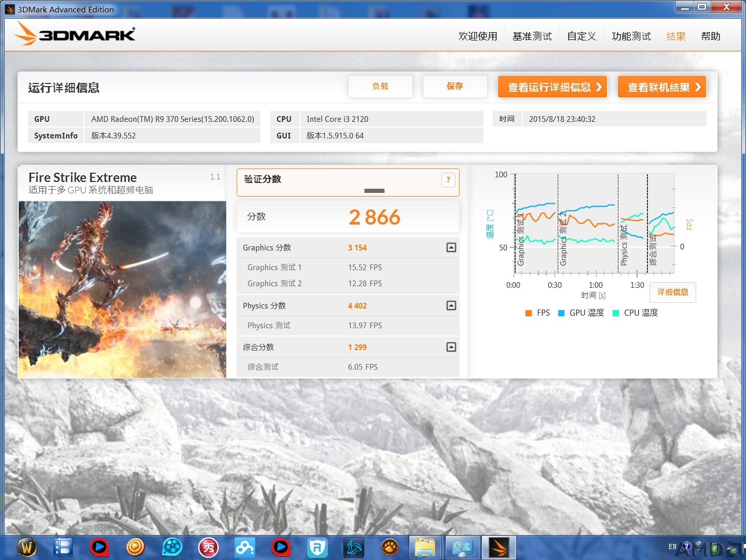This screenshot has width=746, height=560.
Task: Click the blue GPU 温度 legend swatch
Action: (x=561, y=313)
